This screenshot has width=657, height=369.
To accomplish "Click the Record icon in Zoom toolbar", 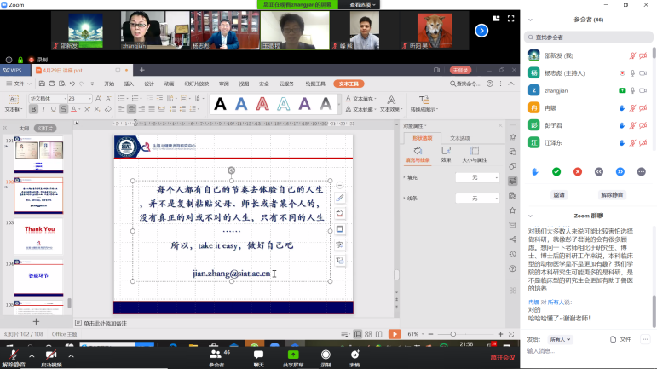I will click(x=326, y=355).
